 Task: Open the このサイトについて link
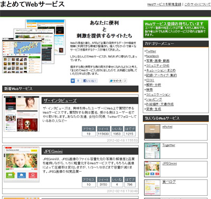point(197,4)
